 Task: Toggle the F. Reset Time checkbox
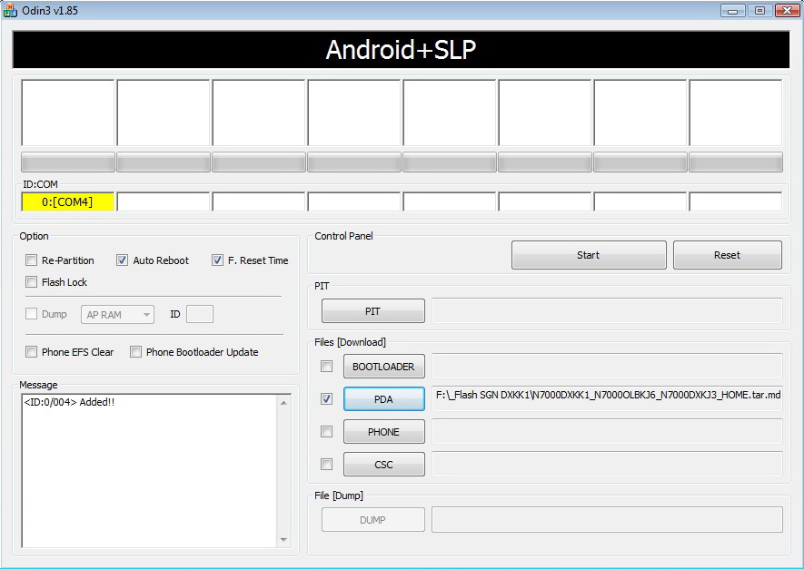coord(217,260)
